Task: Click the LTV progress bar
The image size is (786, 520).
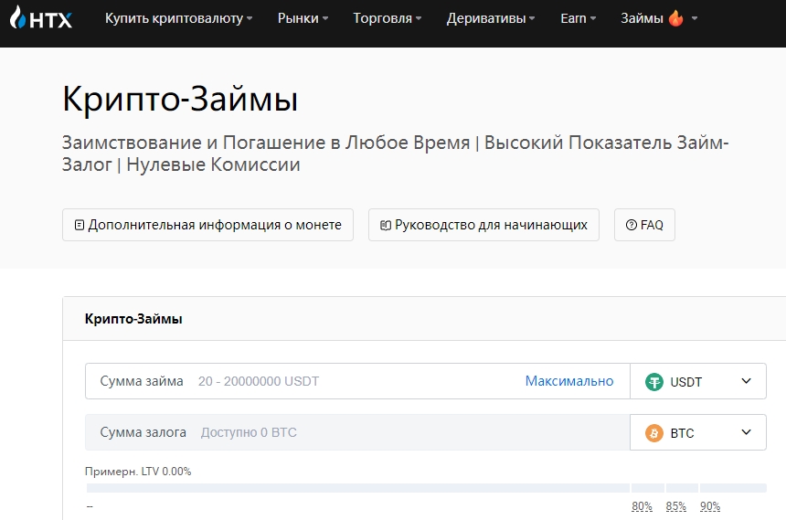Action: [x=427, y=488]
